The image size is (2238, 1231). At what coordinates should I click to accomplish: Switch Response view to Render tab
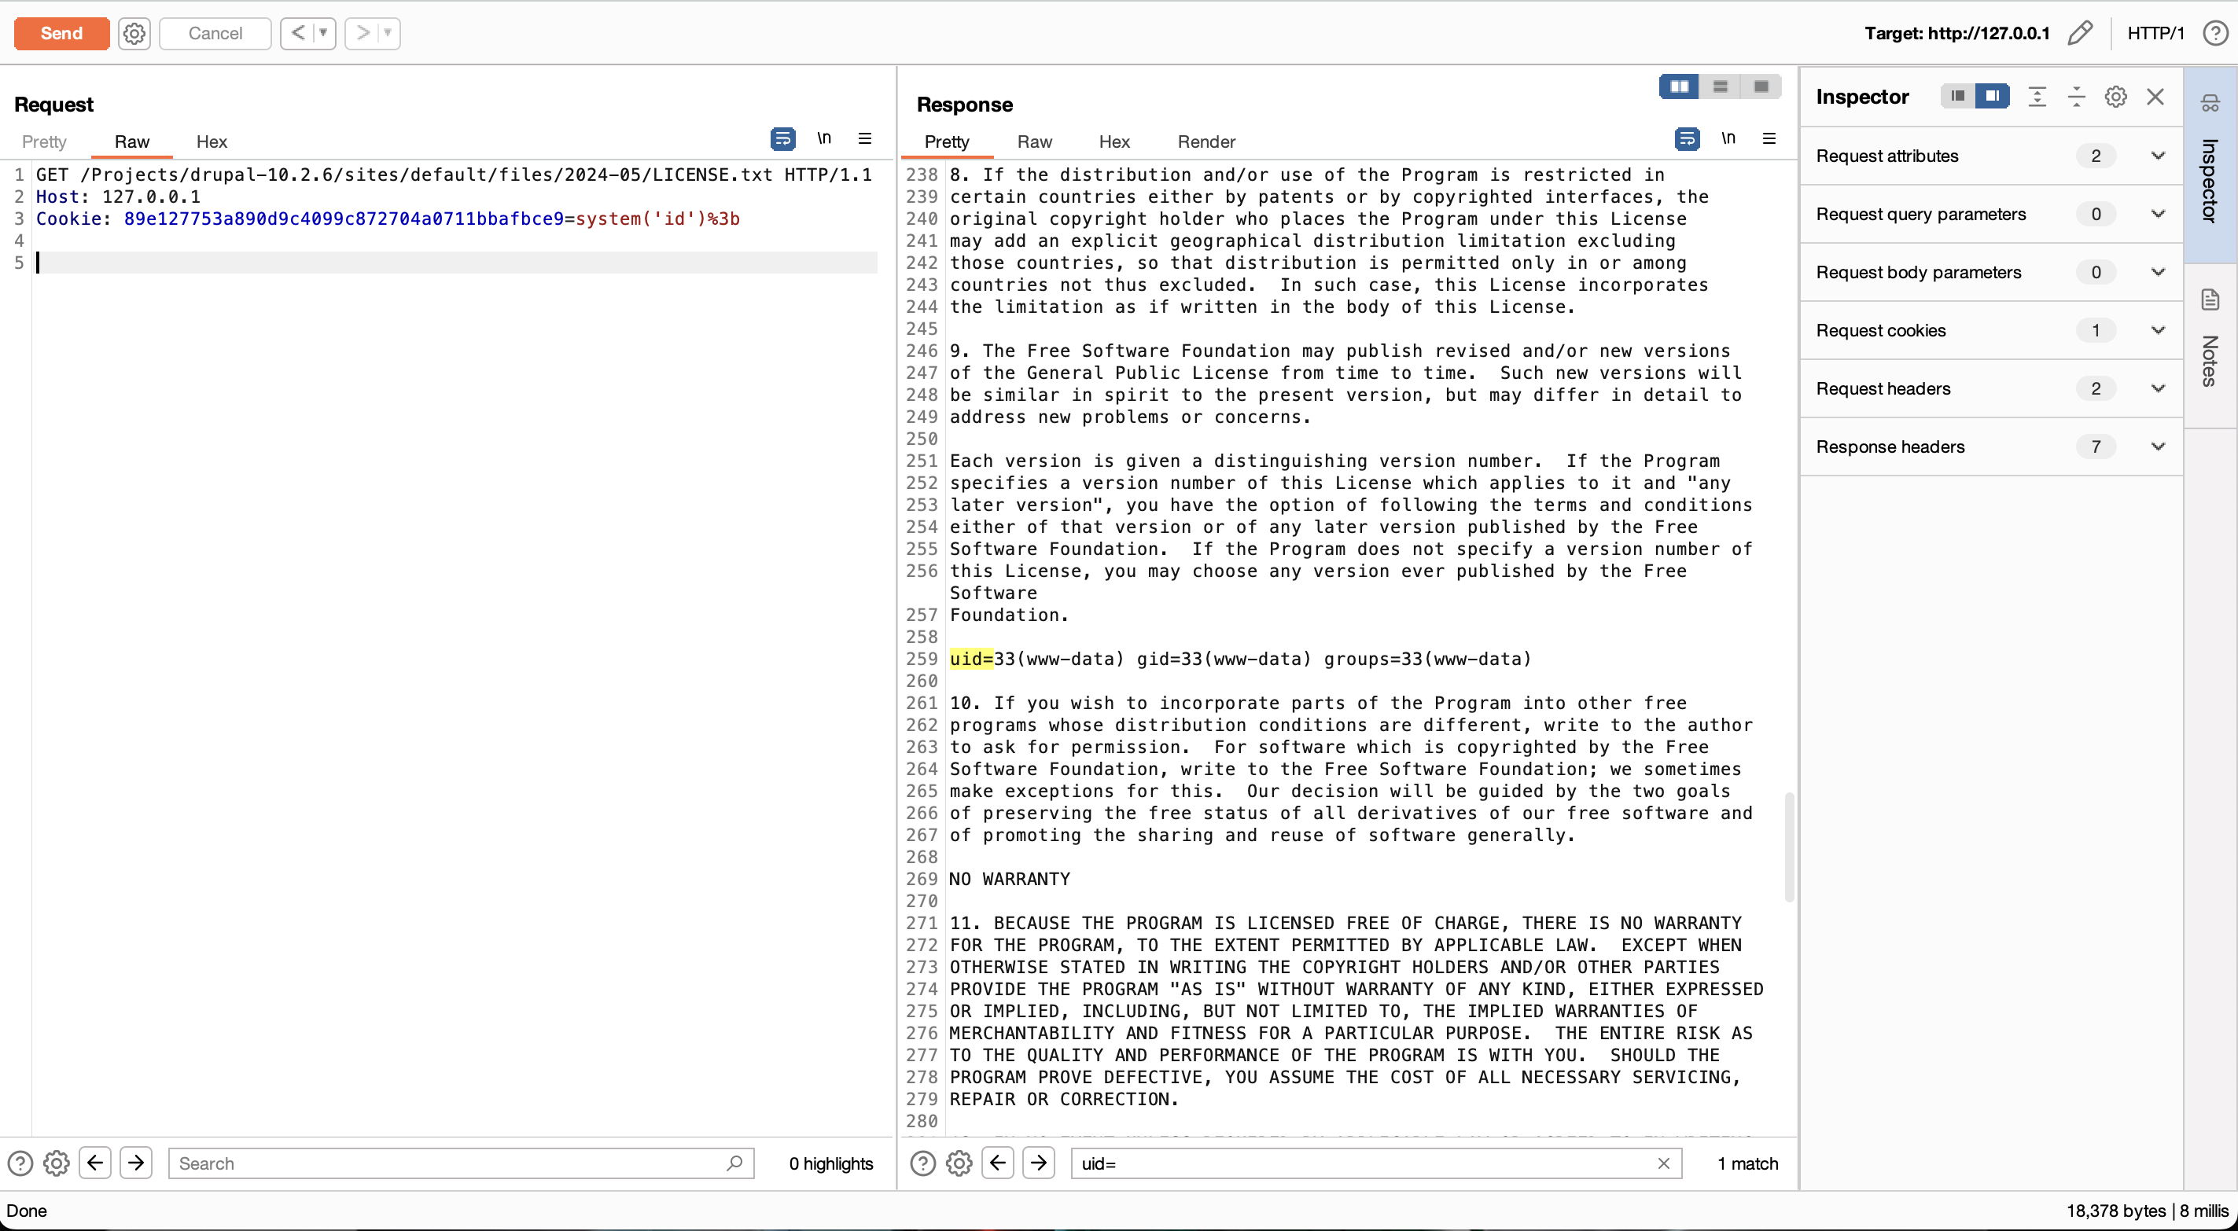pyautogui.click(x=1205, y=141)
